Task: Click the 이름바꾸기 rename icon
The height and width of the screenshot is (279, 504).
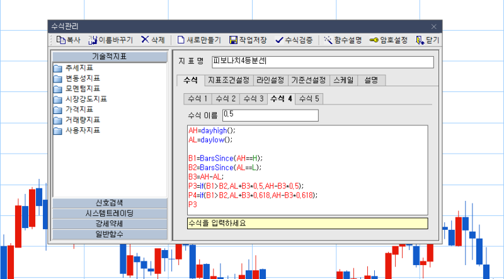Action: point(93,40)
